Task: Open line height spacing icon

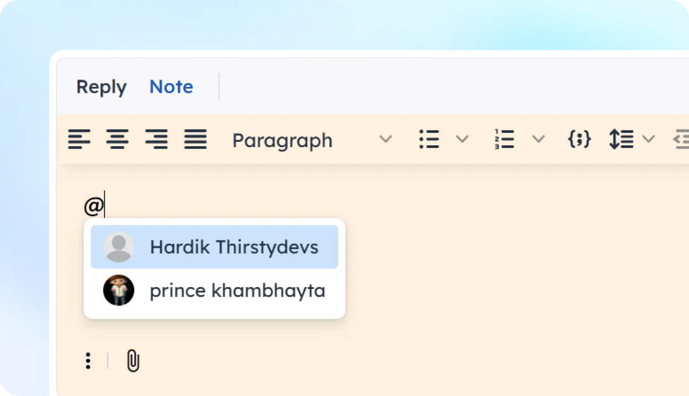Action: pyautogui.click(x=621, y=139)
